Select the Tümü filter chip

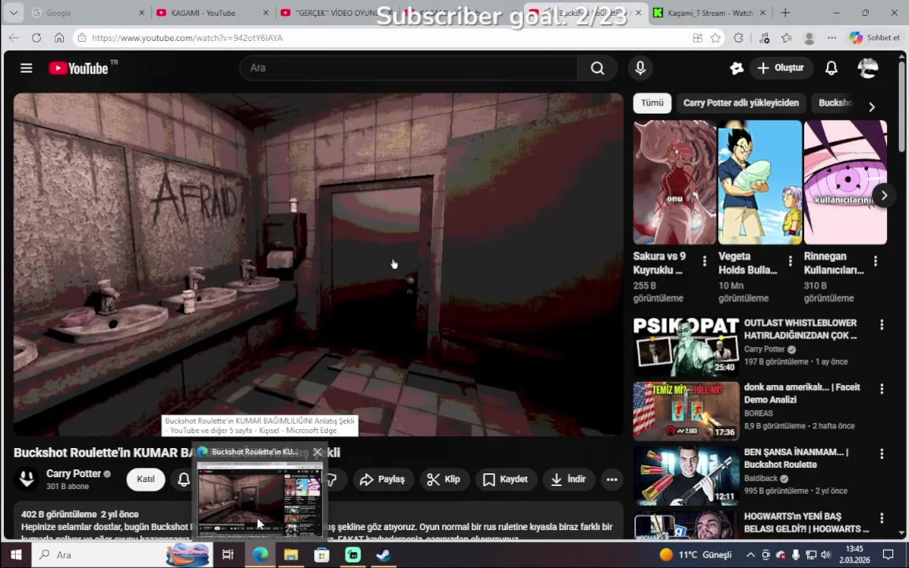[653, 103]
